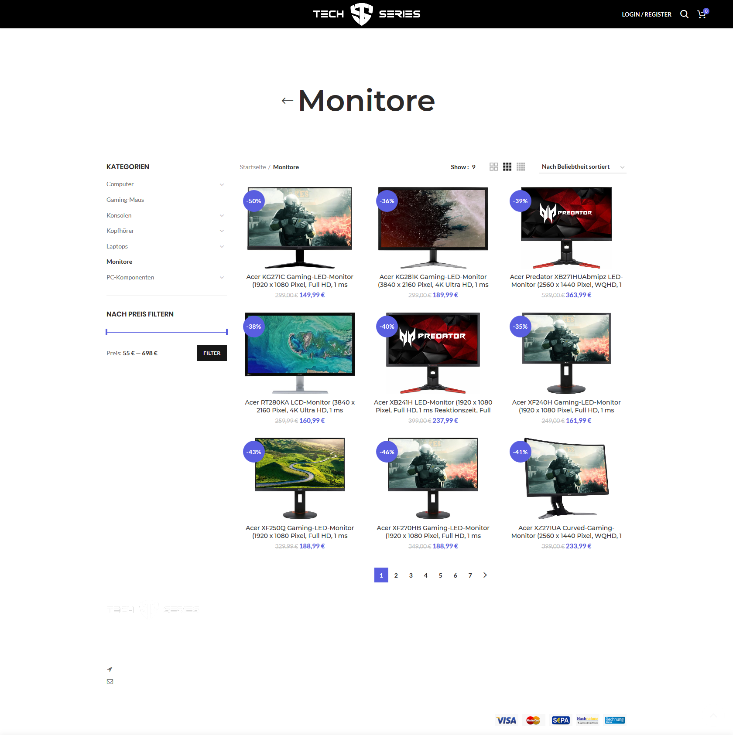
Task: Expand the Konsolen category
Action: (222, 215)
